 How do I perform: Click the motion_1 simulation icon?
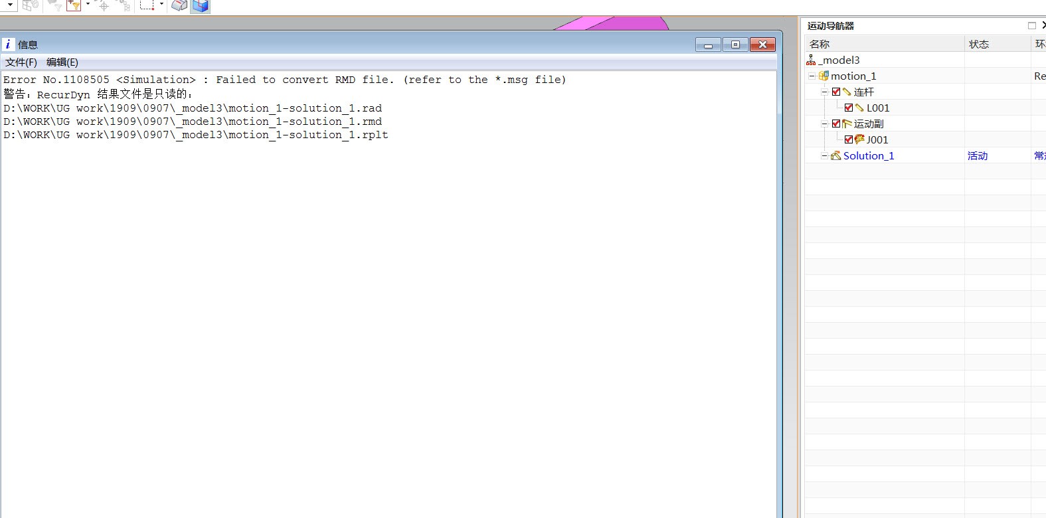824,76
